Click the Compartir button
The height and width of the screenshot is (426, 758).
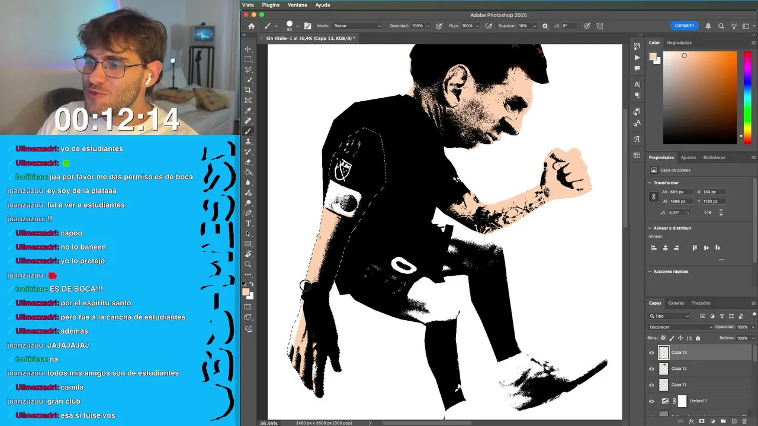[x=684, y=25]
